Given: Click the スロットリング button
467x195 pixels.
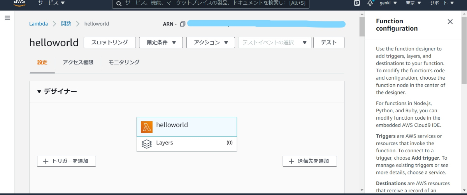Looking at the screenshot, I should 109,43.
